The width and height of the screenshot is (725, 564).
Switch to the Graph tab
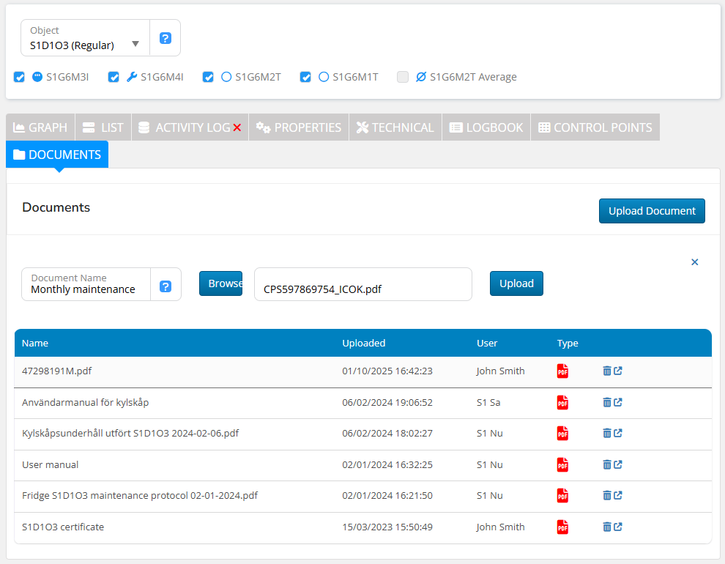click(x=41, y=127)
